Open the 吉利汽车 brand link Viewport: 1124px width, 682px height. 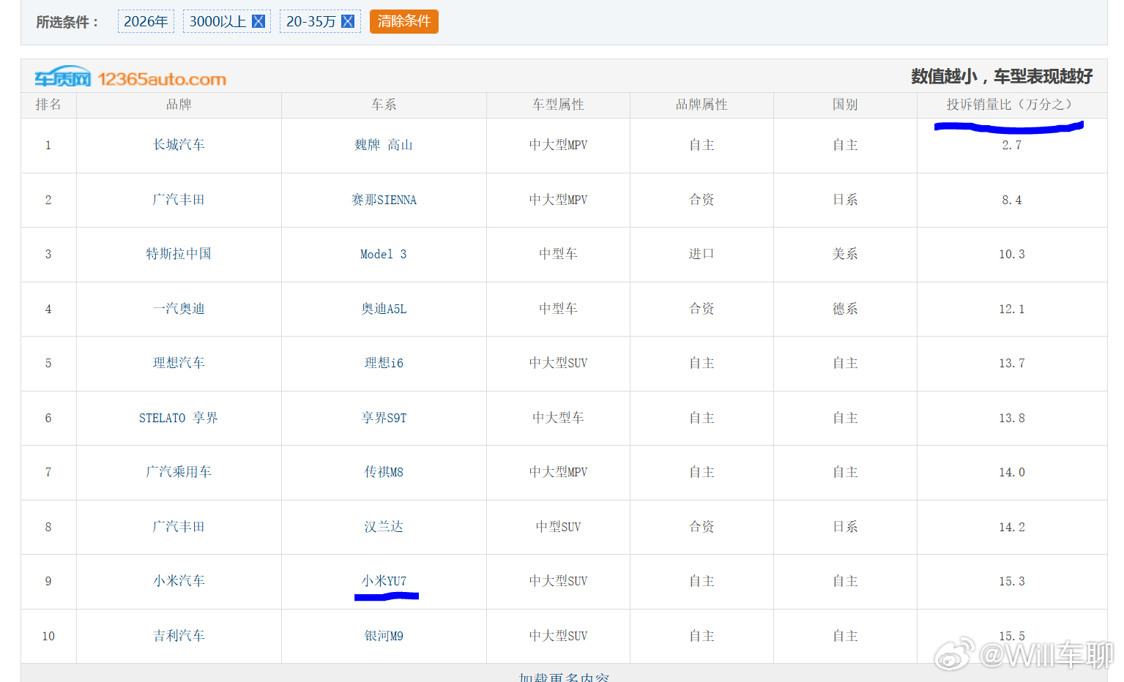[179, 636]
